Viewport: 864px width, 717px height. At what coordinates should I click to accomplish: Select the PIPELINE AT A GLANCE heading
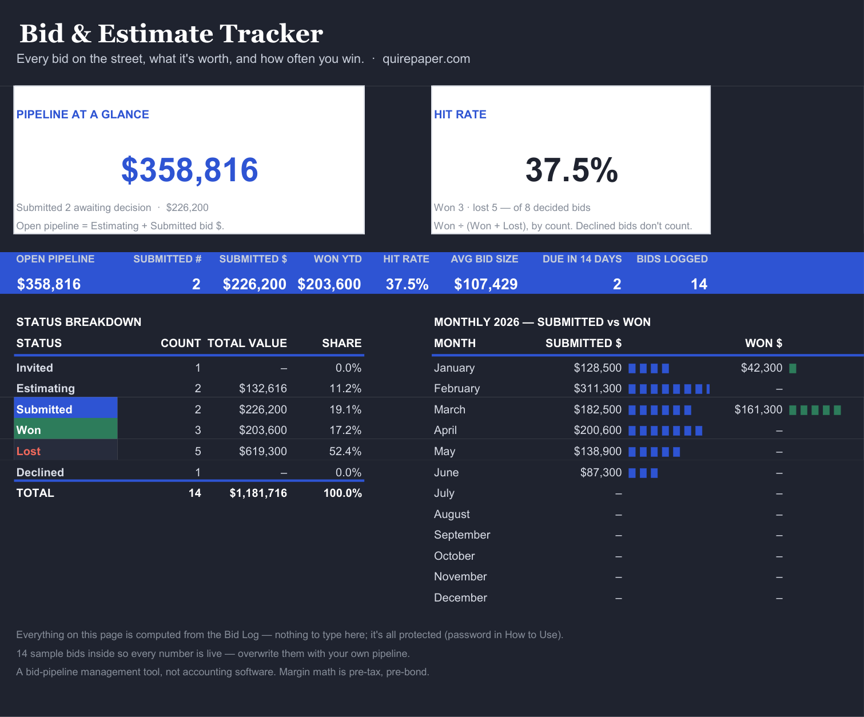point(83,114)
